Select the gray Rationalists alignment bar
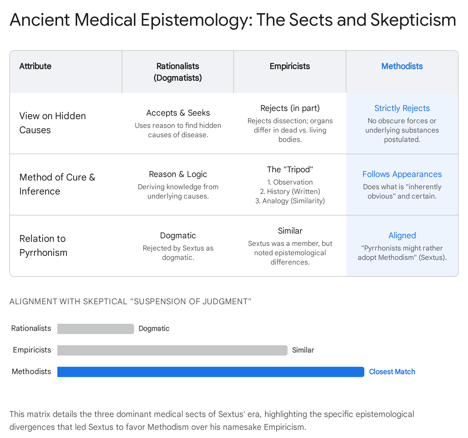The width and height of the screenshot is (468, 438). pyautogui.click(x=96, y=329)
